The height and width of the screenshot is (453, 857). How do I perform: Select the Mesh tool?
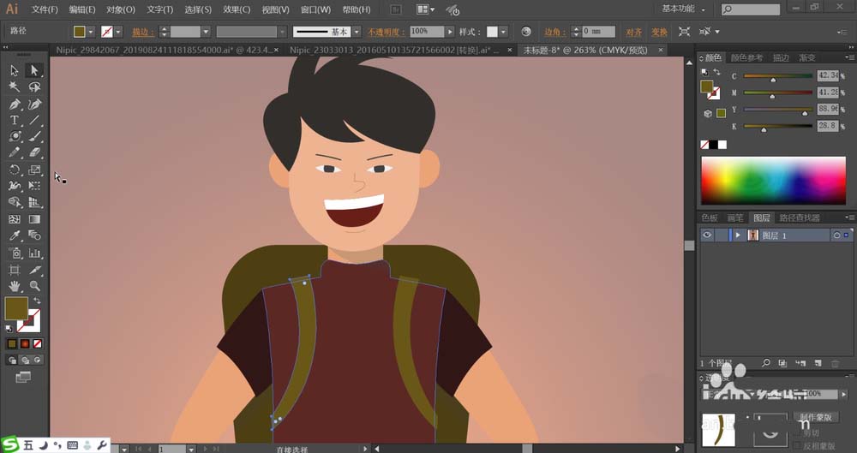[15, 219]
